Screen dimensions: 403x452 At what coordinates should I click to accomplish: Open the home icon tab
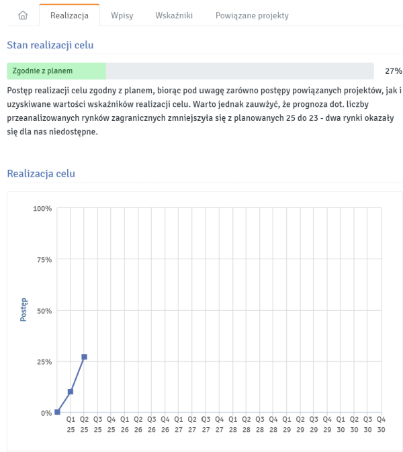pos(23,15)
